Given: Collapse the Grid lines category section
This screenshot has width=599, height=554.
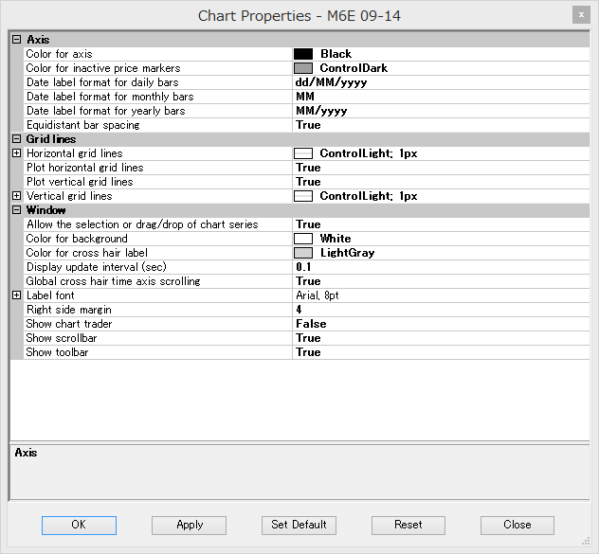Looking at the screenshot, I should tap(16, 139).
